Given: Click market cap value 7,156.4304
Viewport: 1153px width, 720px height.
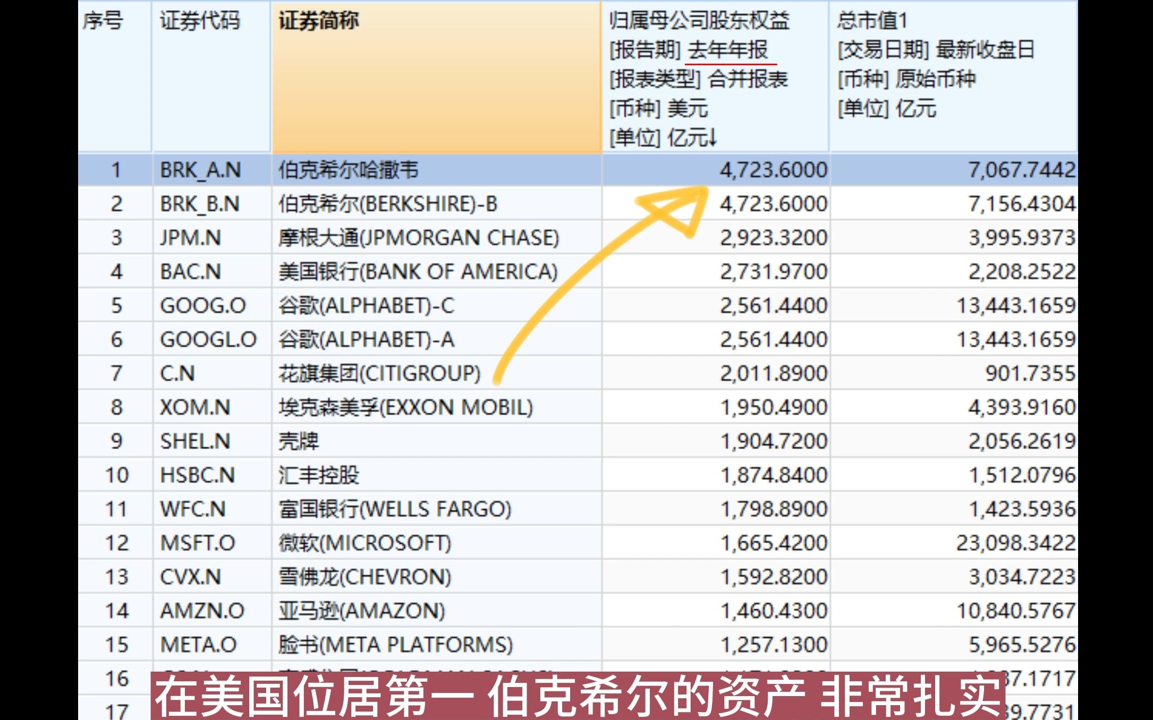Looking at the screenshot, I should coord(1022,204).
